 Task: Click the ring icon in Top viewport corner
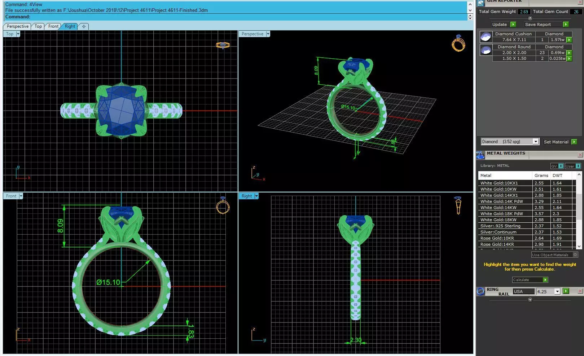pos(223,45)
